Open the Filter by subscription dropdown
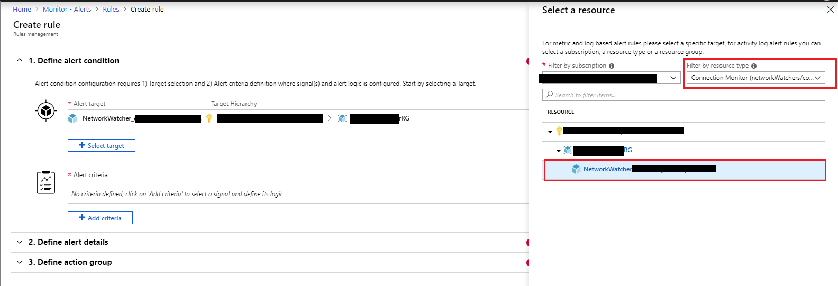 (x=611, y=78)
